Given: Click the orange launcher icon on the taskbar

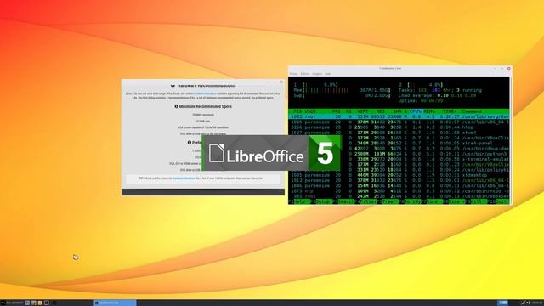Looking at the screenshot, I should pos(40,303).
